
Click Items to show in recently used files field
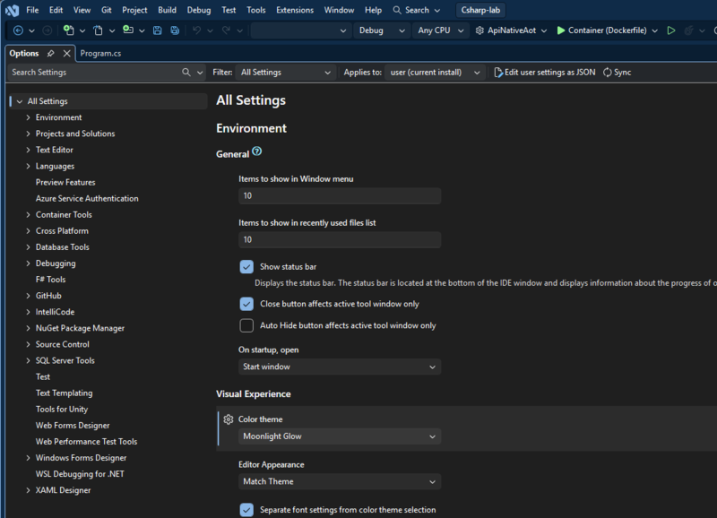pyautogui.click(x=340, y=239)
